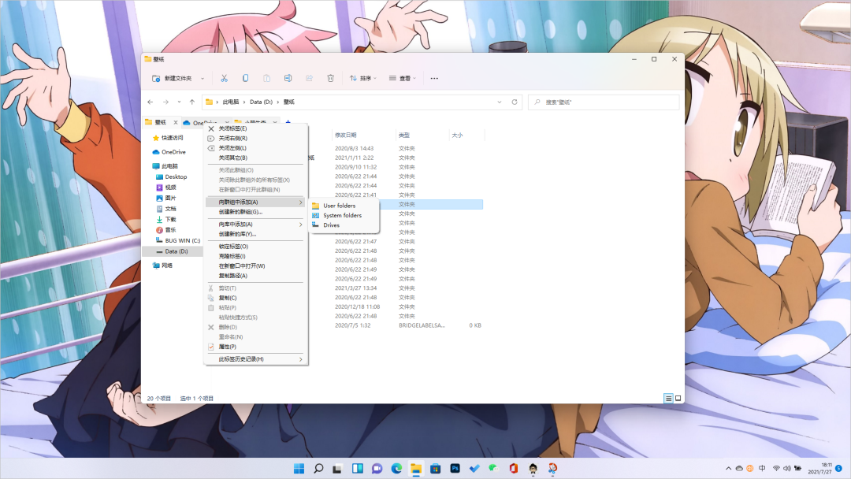Click the 新建文件夹 new folder button
The image size is (851, 479).
(173, 78)
